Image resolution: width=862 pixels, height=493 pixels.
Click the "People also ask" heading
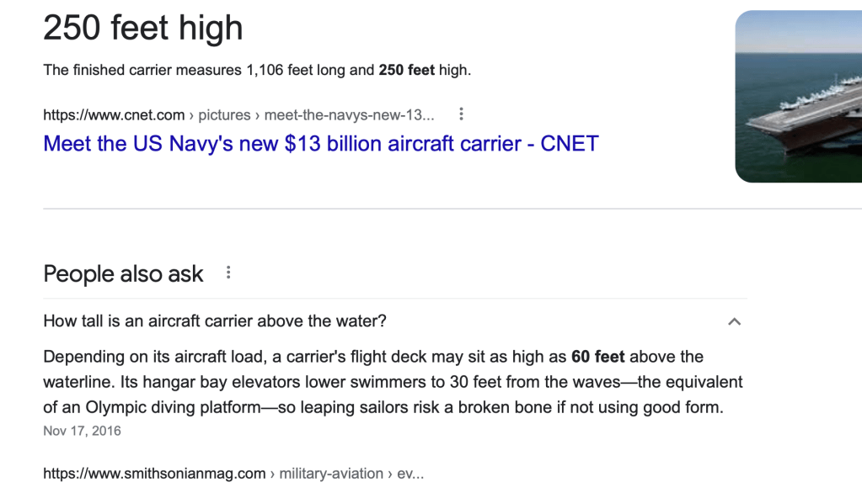pos(123,274)
